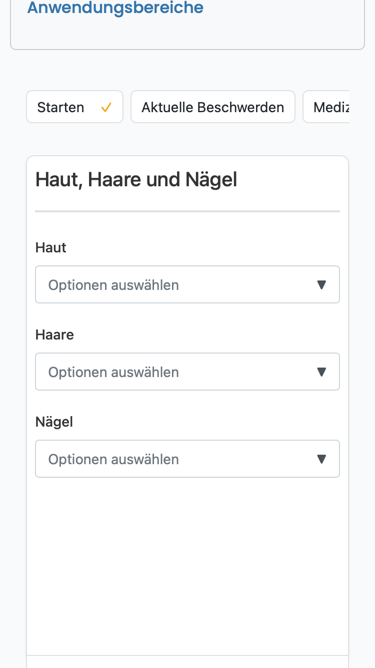Click the Nägel dropdown arrow icon
Screen dimensions: 375x668
pyautogui.click(x=321, y=459)
